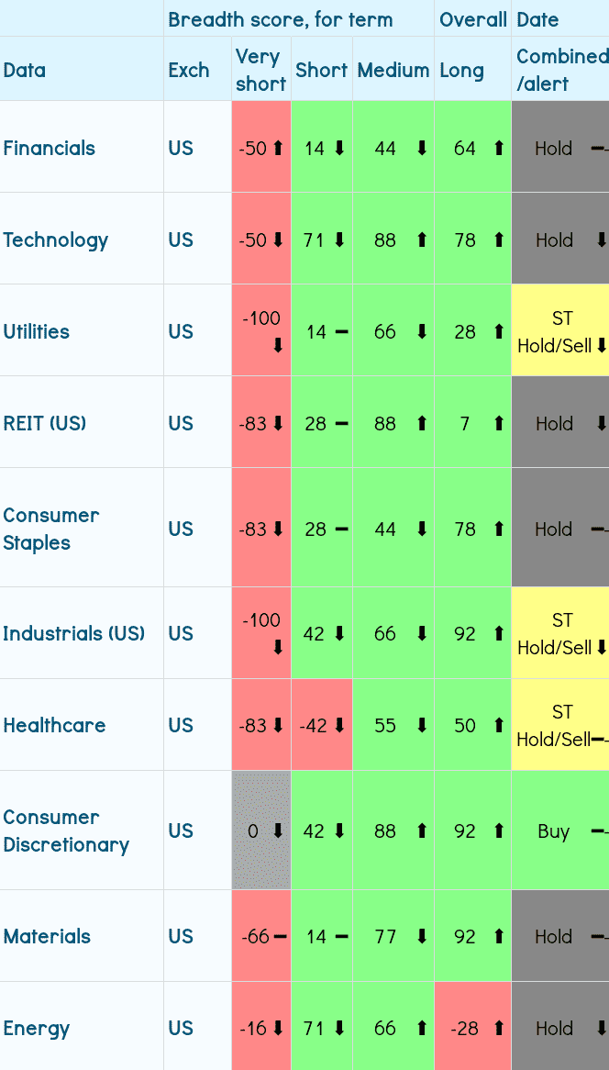Click the down arrow in Technology short cell
The image size is (609, 1070).
339,240
